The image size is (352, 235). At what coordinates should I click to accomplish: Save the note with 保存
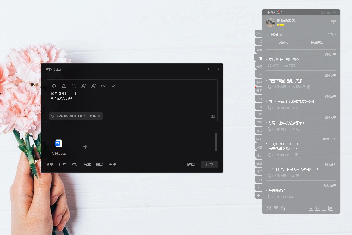pyautogui.click(x=209, y=164)
